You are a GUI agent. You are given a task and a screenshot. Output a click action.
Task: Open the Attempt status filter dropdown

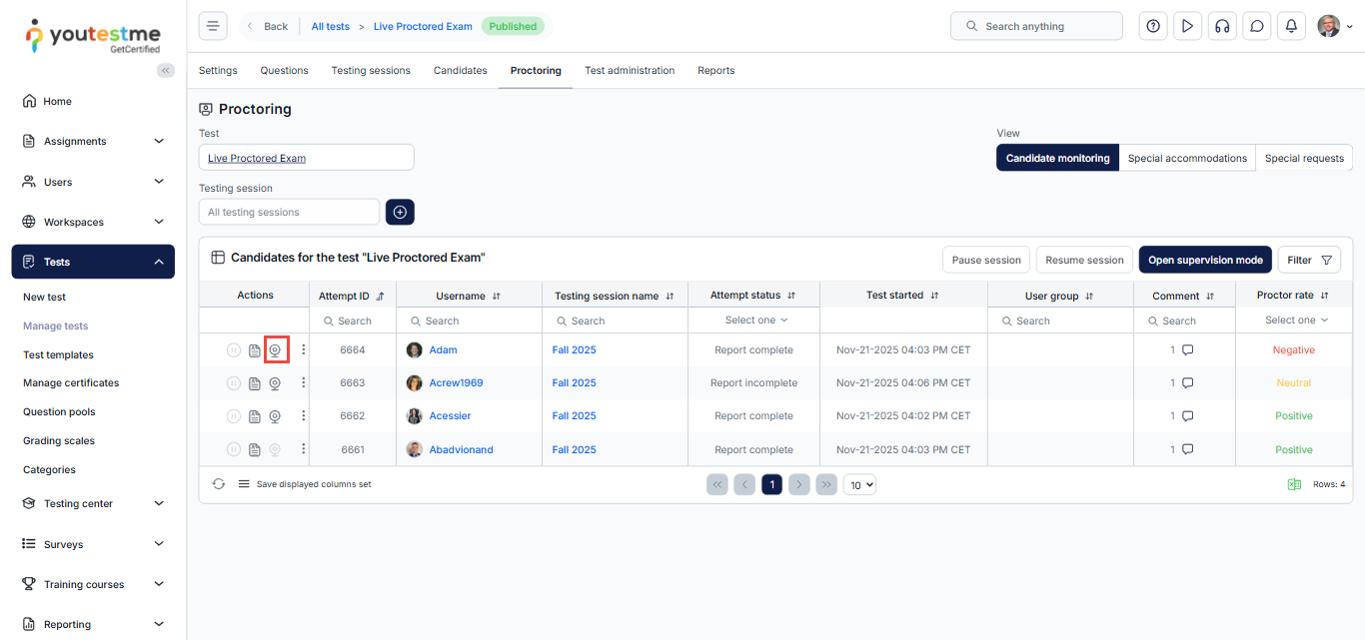[x=754, y=320]
